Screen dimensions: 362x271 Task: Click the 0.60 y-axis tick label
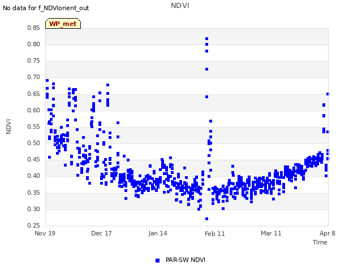click(x=33, y=110)
